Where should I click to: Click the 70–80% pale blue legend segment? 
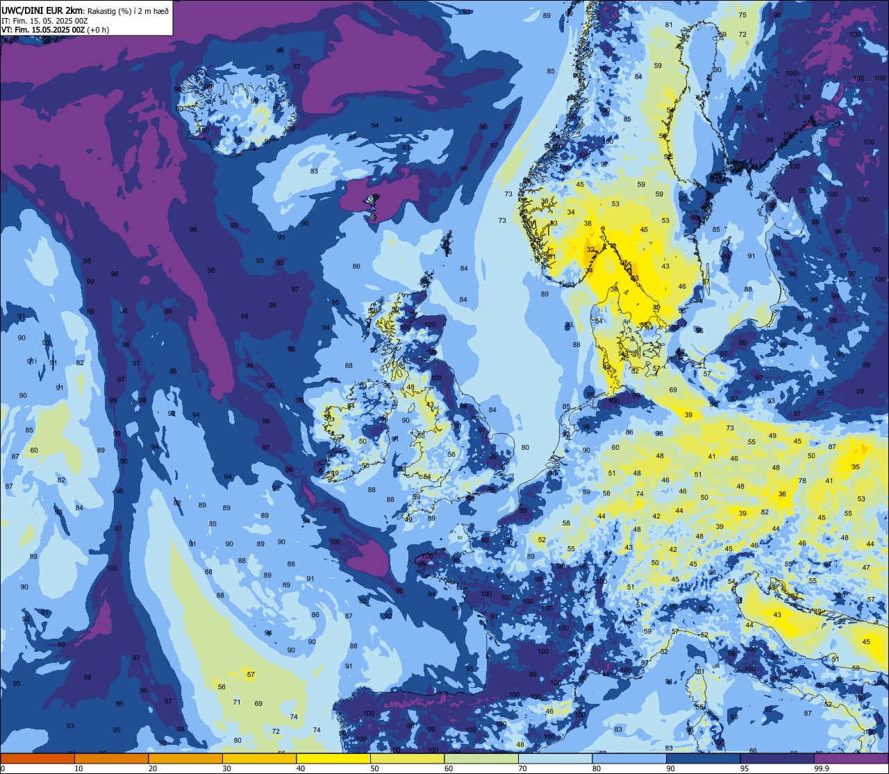pyautogui.click(x=555, y=759)
